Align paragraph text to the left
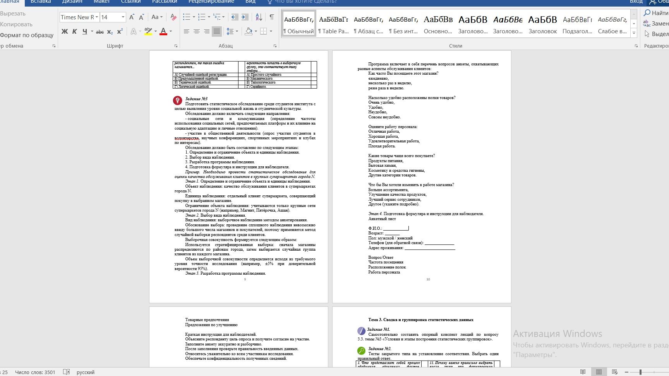 tap(187, 31)
